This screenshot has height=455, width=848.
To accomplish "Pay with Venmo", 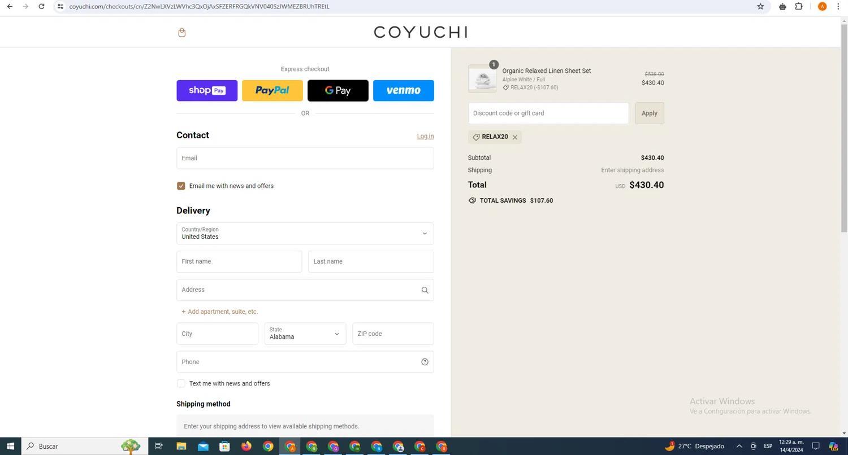I will 404,90.
